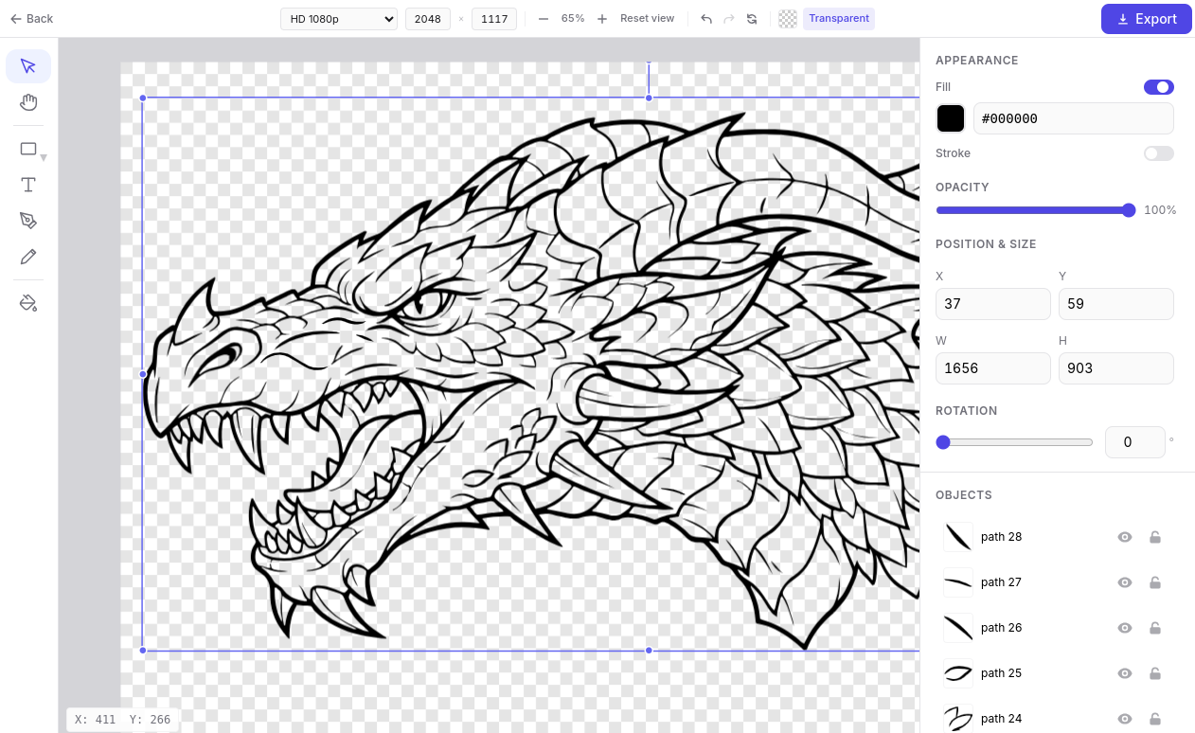Viewport: 1195px width, 733px height.
Task: Hide path 27 in Objects list
Action: pos(1125,582)
